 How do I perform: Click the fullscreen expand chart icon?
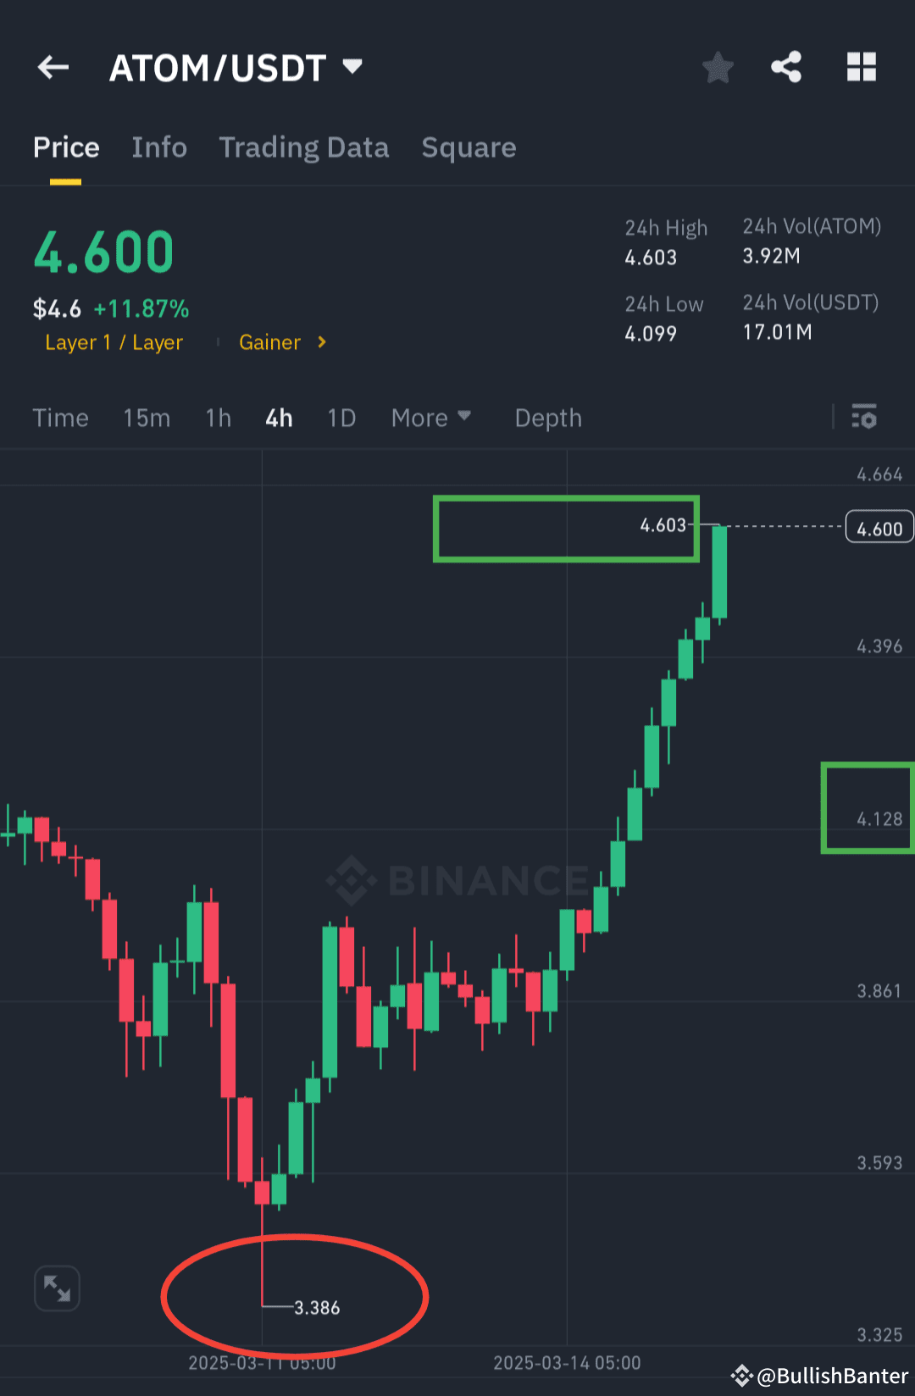coord(56,1288)
